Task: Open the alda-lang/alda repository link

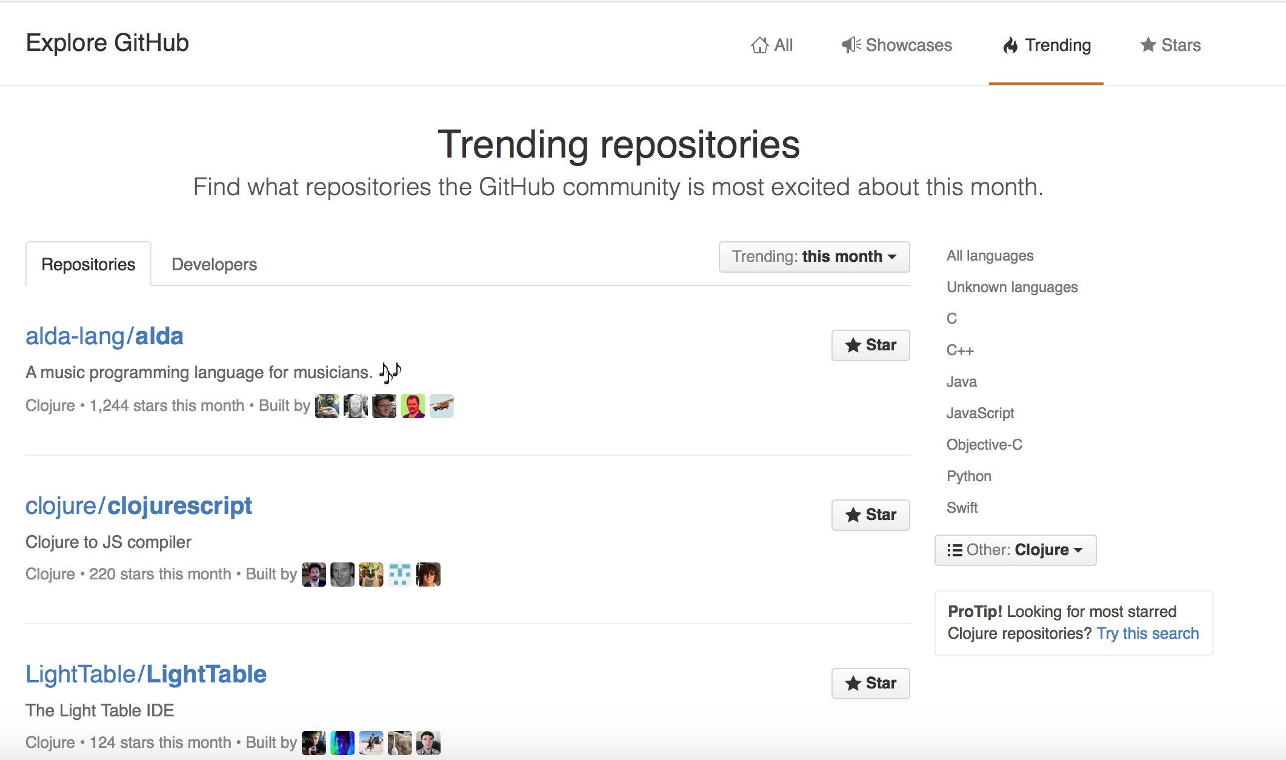Action: coord(104,336)
